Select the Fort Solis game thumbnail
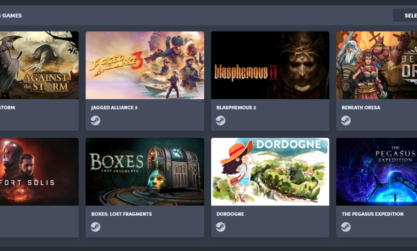417x251 pixels. click(39, 171)
